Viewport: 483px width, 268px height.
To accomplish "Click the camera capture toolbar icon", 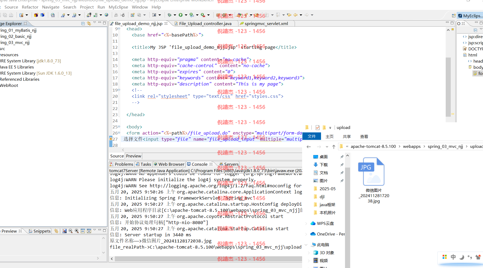I will (154, 15).
